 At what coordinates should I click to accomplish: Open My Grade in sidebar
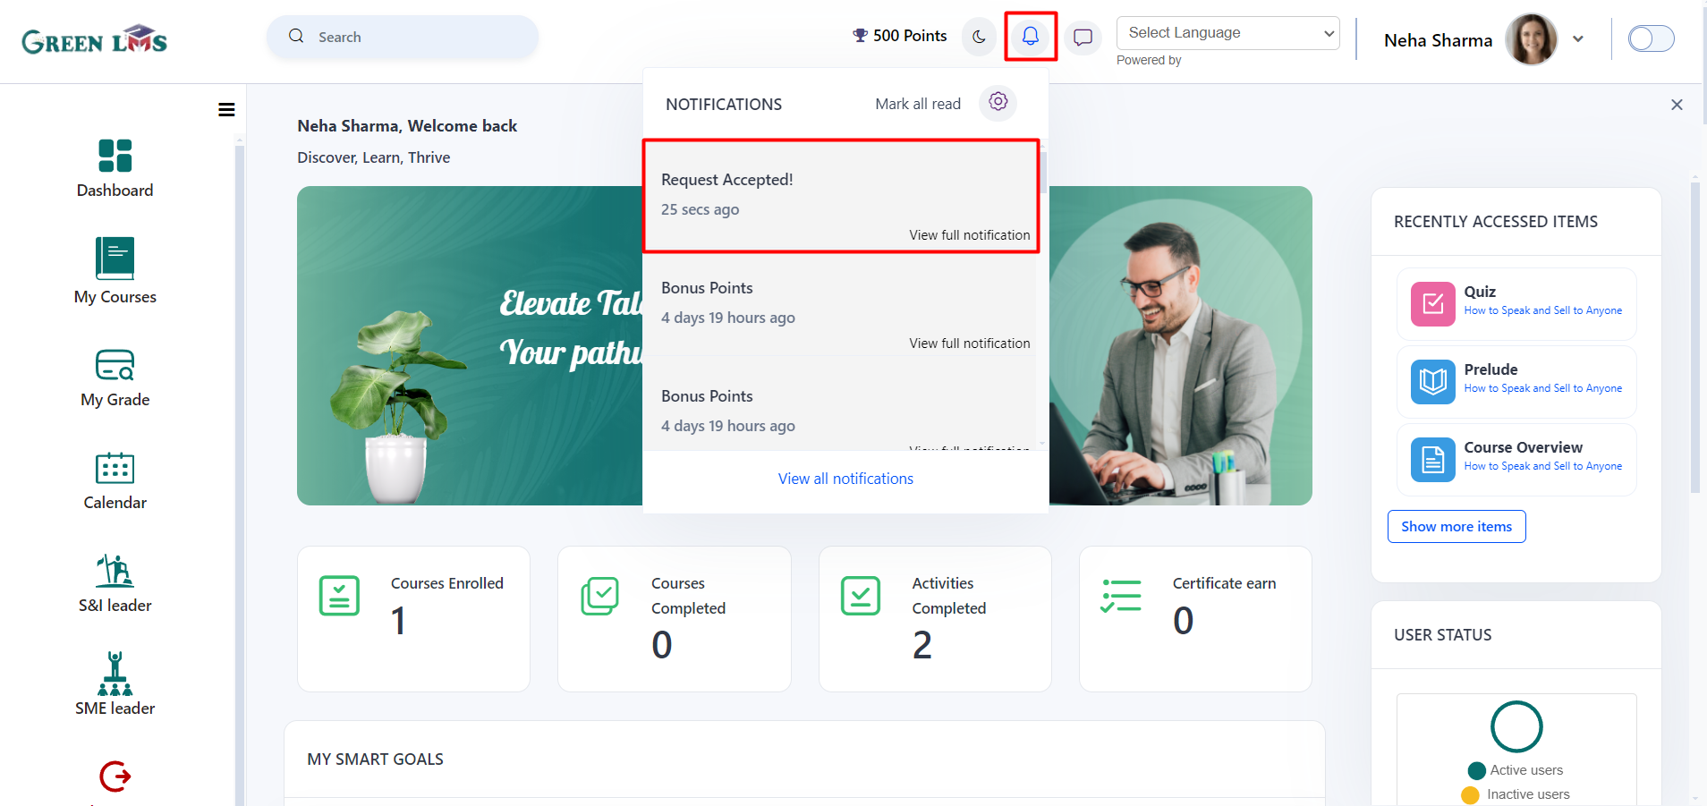tap(115, 378)
